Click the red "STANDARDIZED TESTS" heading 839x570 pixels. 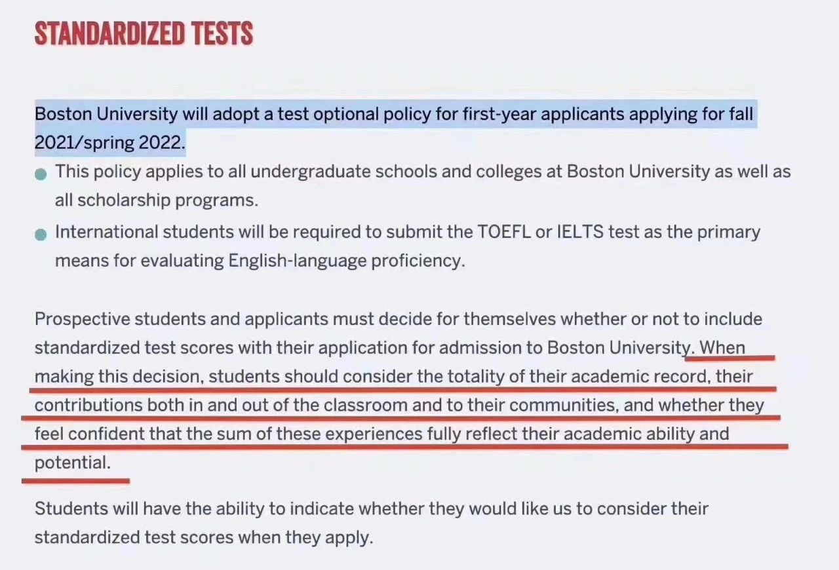(144, 34)
